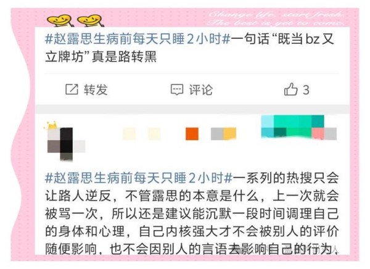Viewport: 370px width, 269px height.
Task: Open the 转发 repost label
Action: pos(96,89)
